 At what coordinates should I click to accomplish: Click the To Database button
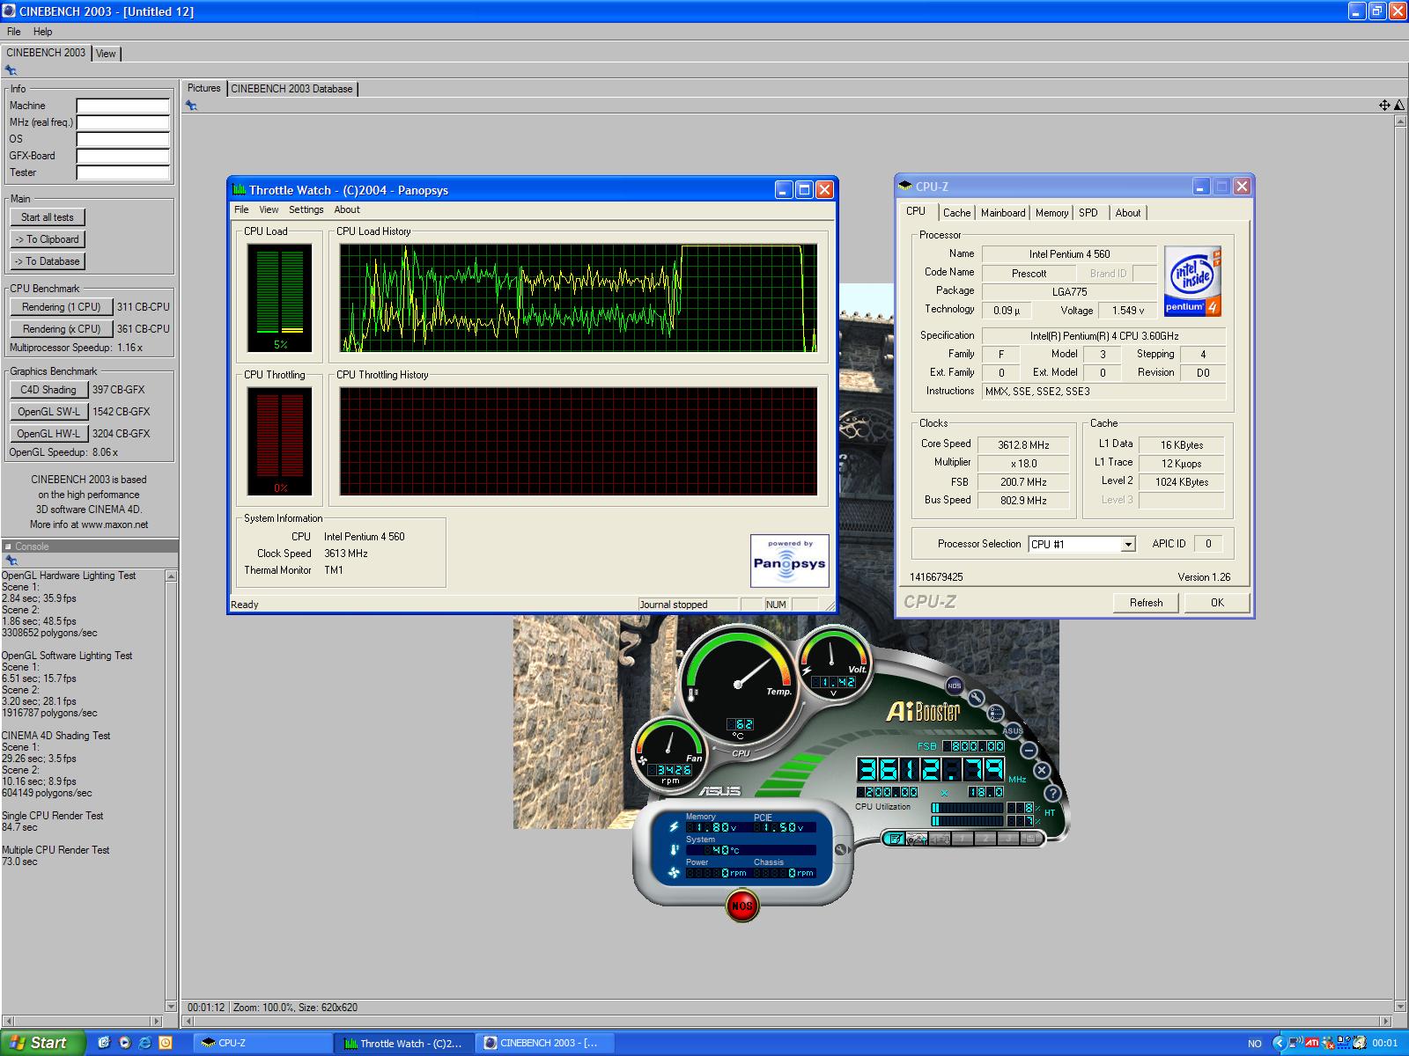pyautogui.click(x=48, y=261)
